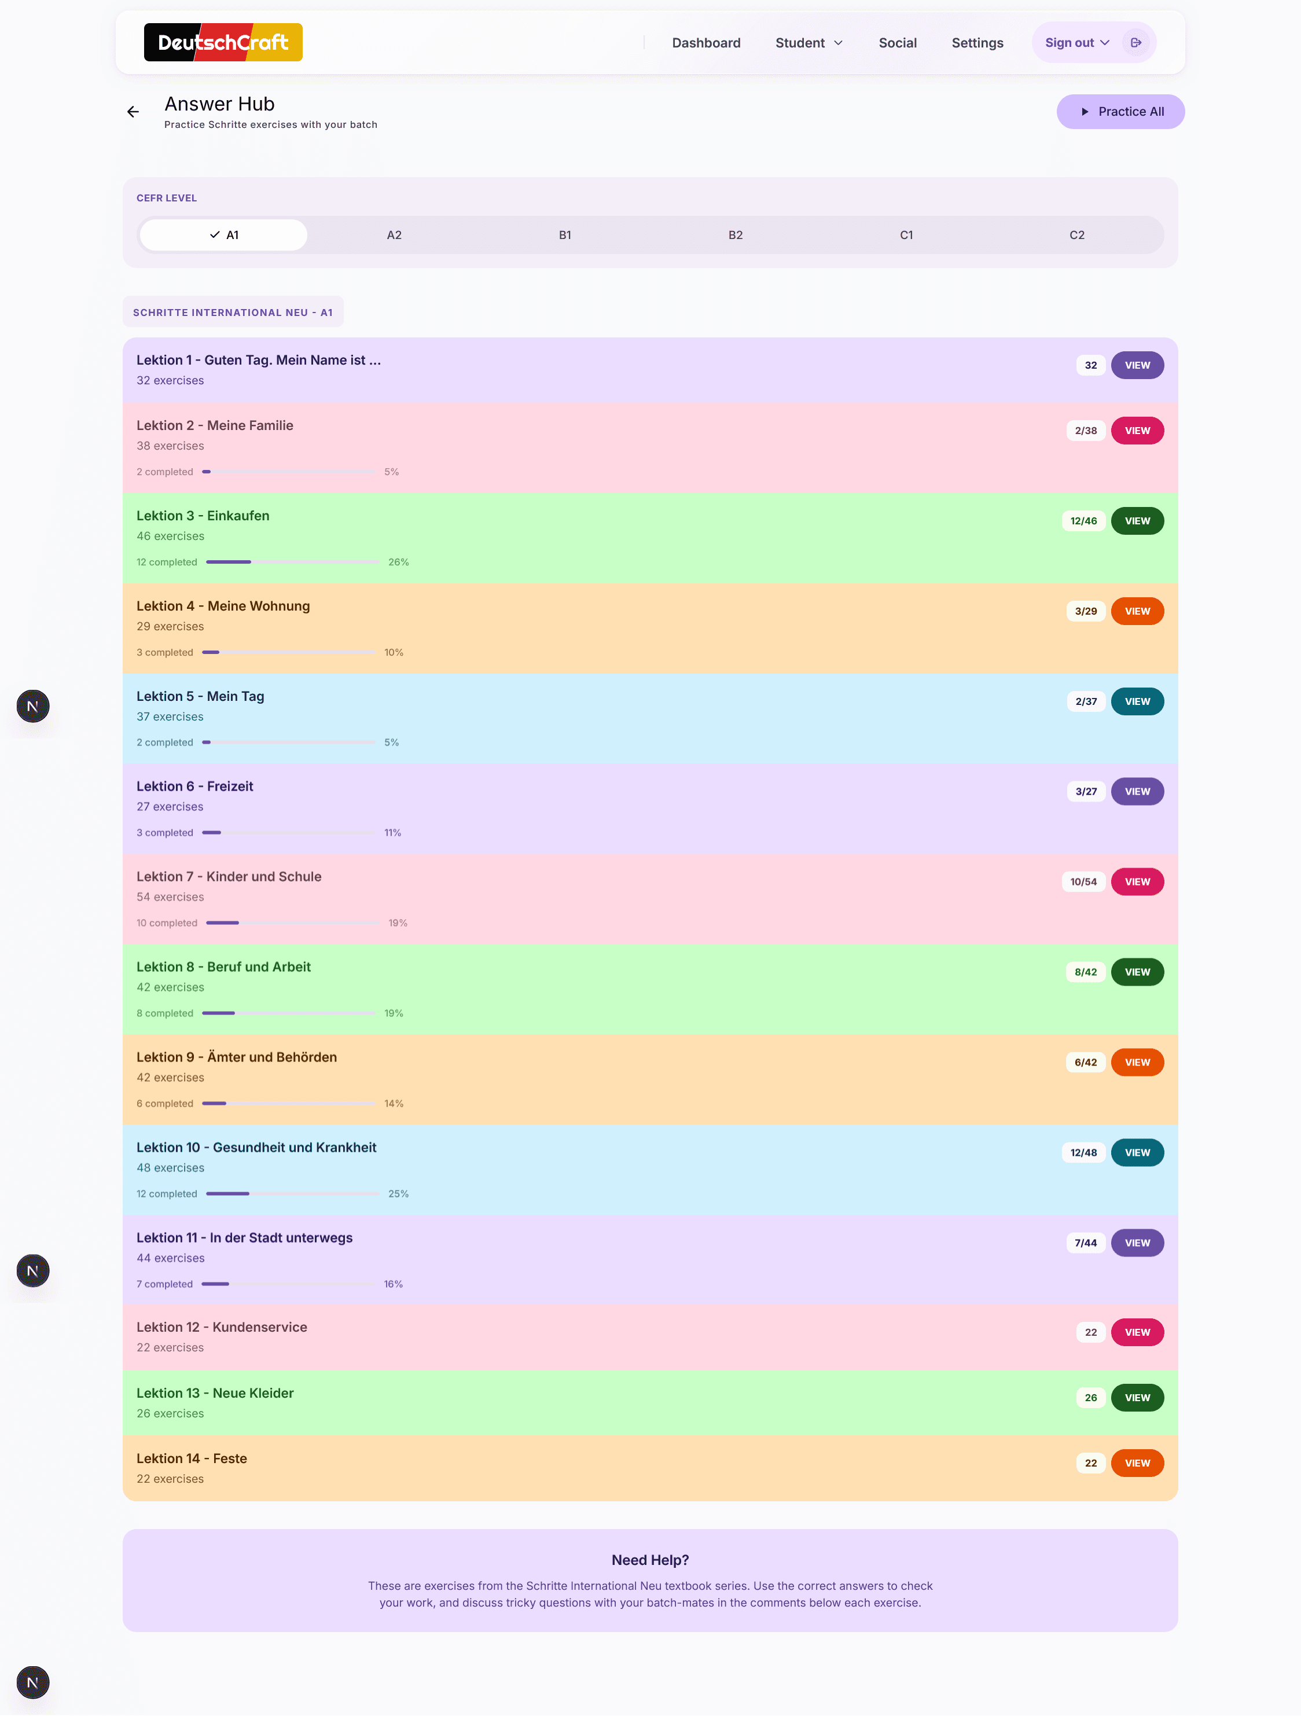The image size is (1301, 1716).
Task: Select the B1 CEFR level
Action: [565, 234]
